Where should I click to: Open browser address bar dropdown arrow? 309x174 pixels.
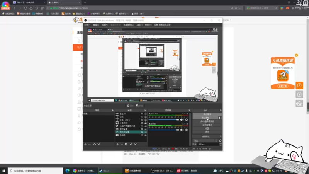pos(239,8)
